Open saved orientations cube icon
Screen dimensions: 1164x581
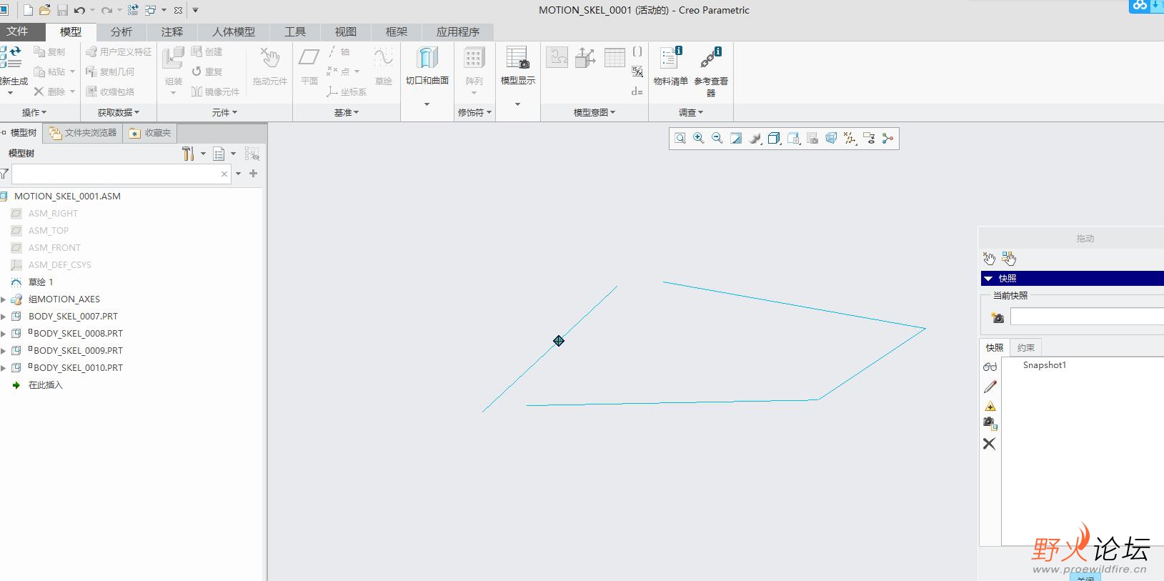pyautogui.click(x=774, y=139)
